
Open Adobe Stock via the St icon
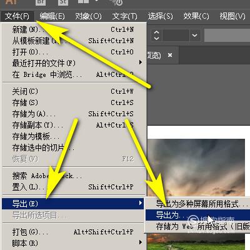pyautogui.click(x=63, y=2)
